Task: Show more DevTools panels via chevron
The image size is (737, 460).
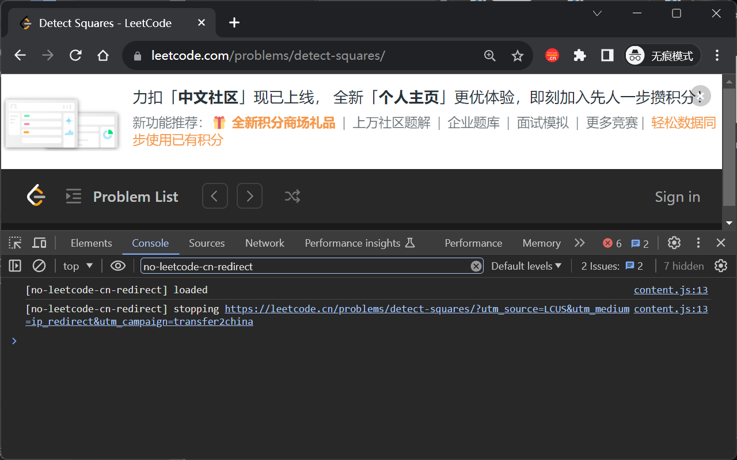Action: (x=579, y=243)
